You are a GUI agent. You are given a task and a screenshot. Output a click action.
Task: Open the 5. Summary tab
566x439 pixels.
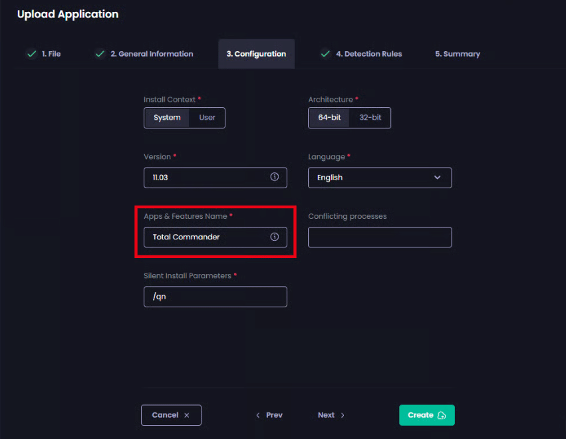[x=457, y=54]
